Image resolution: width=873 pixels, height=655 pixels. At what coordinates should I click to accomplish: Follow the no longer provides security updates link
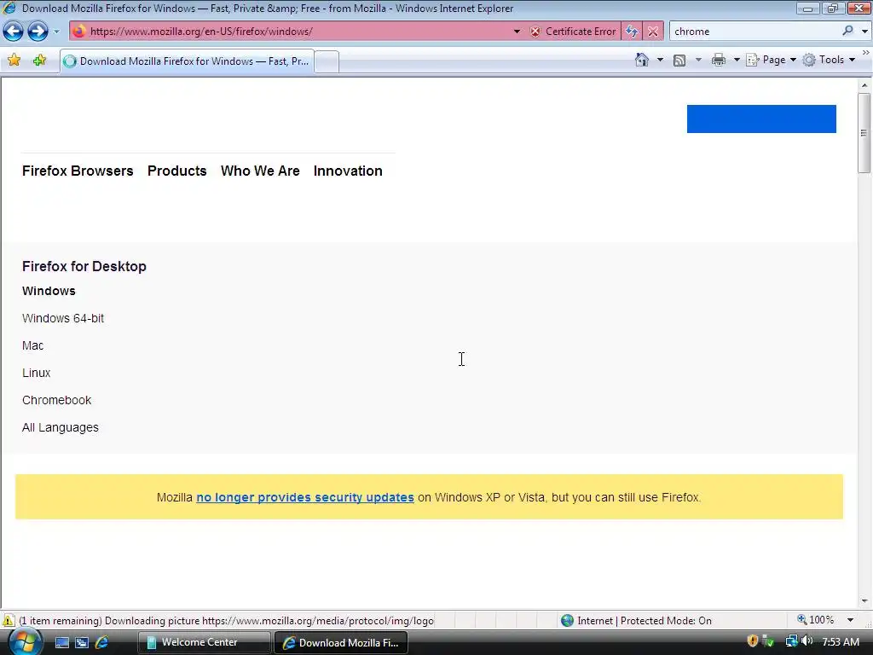click(305, 497)
